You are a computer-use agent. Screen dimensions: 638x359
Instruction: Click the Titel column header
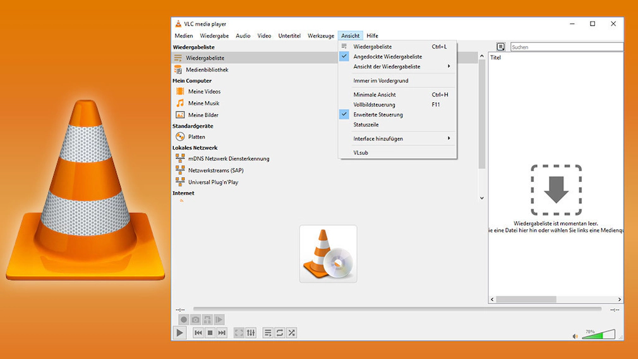[x=496, y=58]
